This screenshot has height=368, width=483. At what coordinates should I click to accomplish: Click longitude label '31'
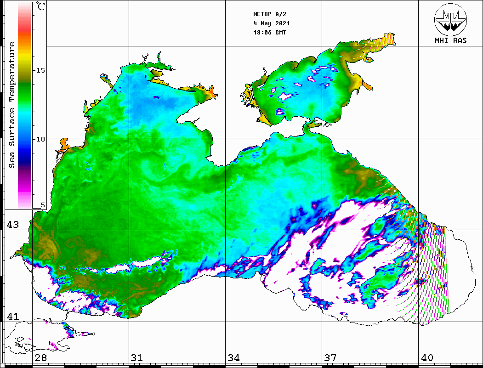pos(137,358)
